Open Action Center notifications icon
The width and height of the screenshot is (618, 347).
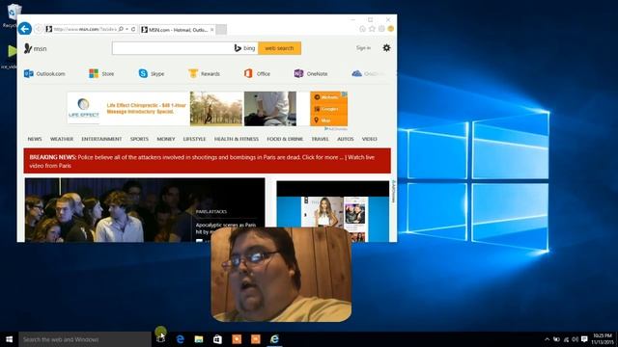point(584,339)
